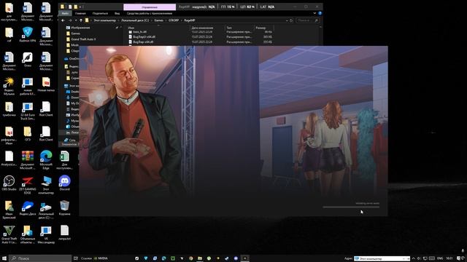Open VK Мессенджер desktop shortcut
The width and height of the screenshot is (467, 262).
pyautogui.click(x=46, y=234)
